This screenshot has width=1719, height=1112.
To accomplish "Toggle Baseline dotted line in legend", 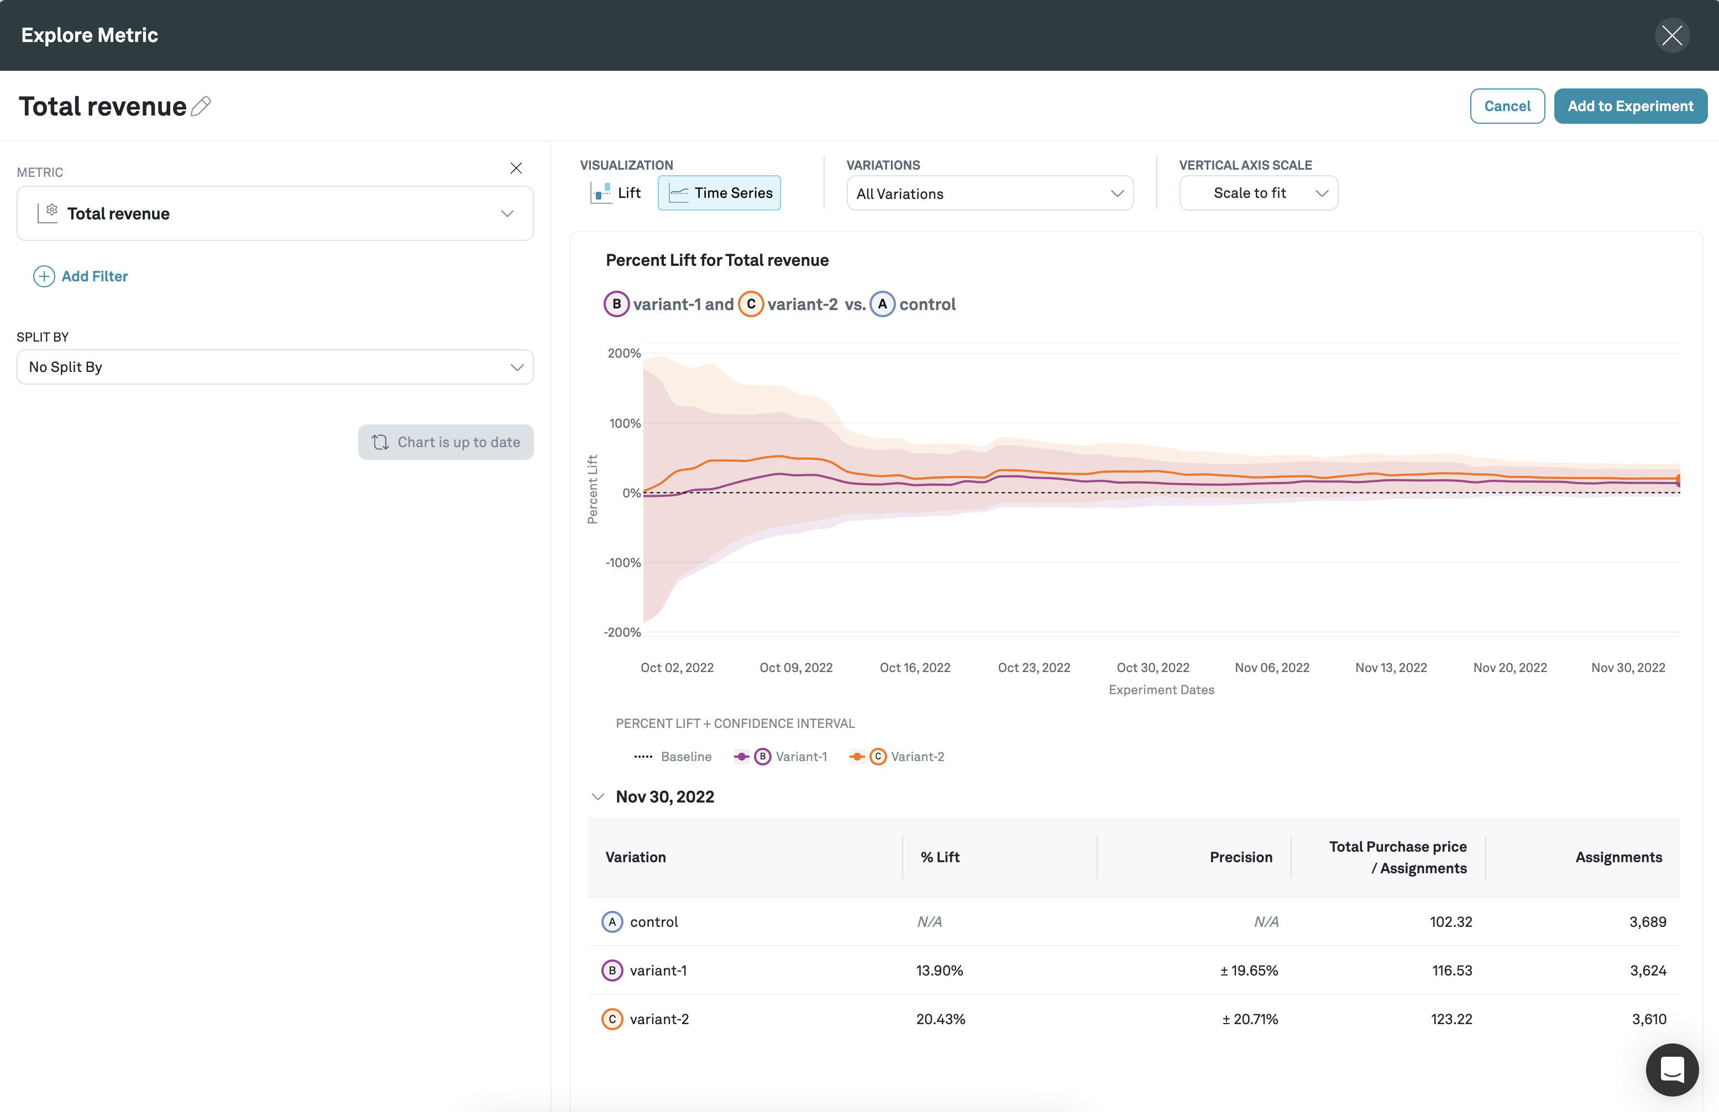I will [672, 757].
